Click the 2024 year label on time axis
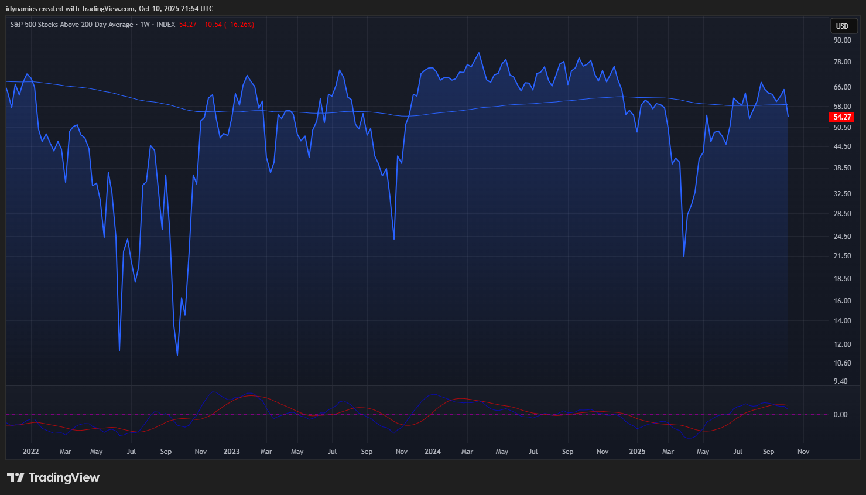 coord(432,452)
